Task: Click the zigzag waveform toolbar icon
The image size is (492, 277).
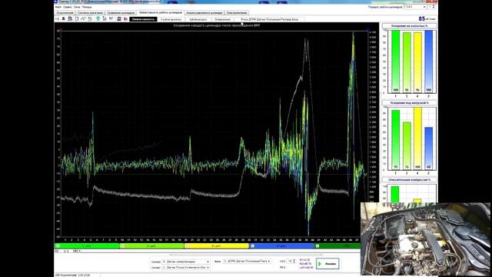Action: point(83,19)
